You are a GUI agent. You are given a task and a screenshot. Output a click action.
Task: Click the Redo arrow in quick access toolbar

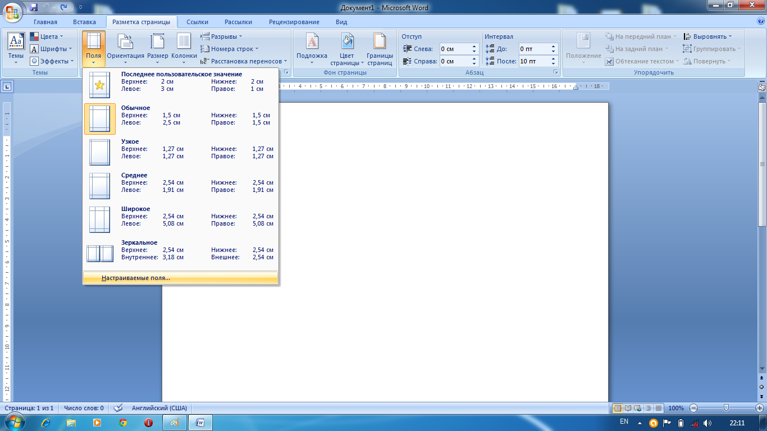(63, 7)
